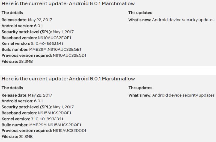Viewport: 216px width, 142px height.
Task: Click the first 'Here is the current update' heading
Action: 68,3
